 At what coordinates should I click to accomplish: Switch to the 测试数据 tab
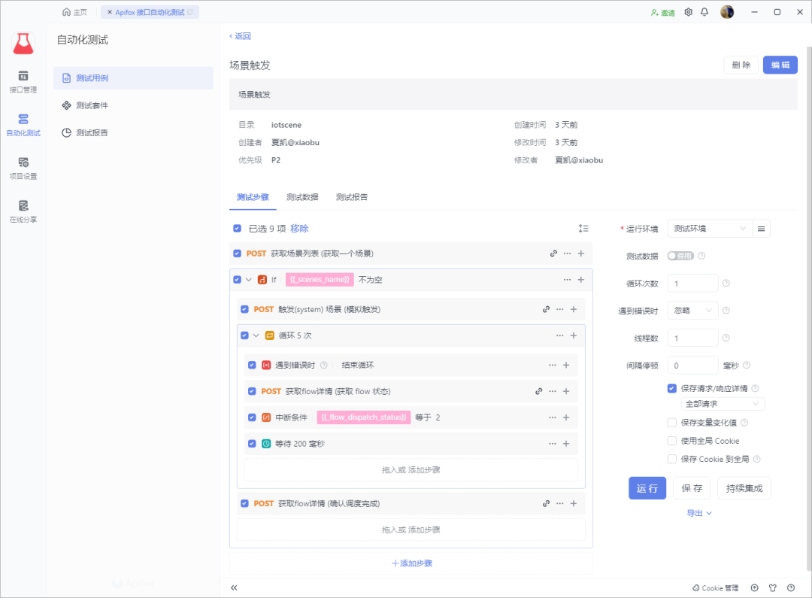(x=302, y=196)
